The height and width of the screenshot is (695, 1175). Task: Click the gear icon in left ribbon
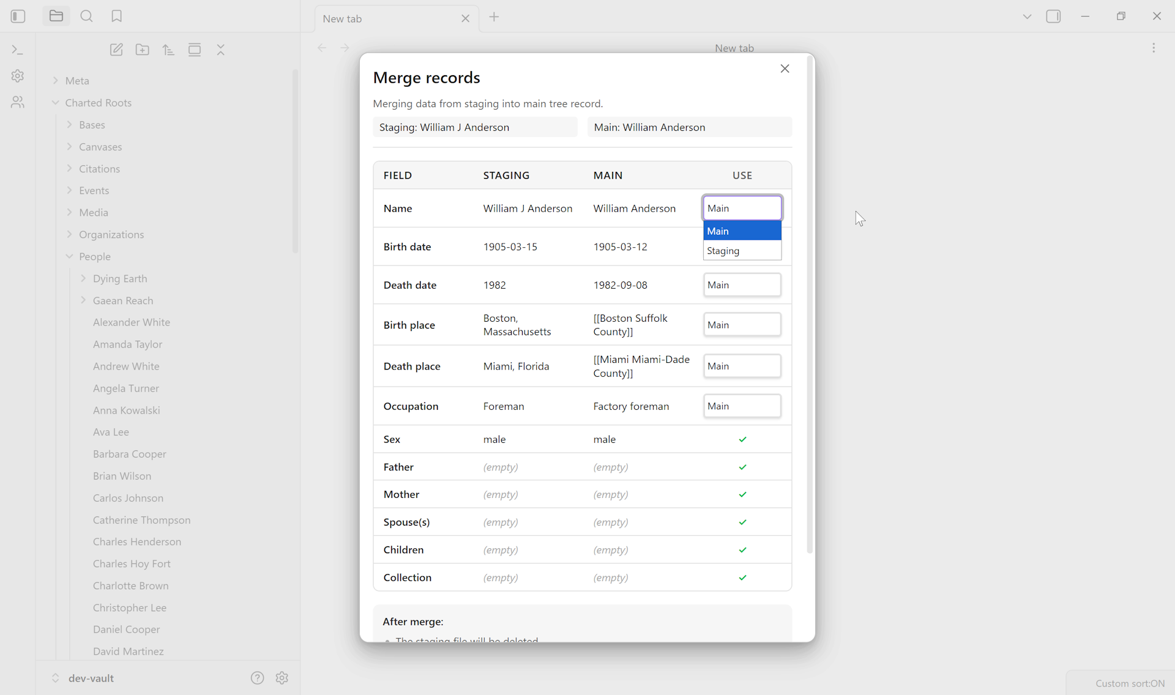click(18, 76)
